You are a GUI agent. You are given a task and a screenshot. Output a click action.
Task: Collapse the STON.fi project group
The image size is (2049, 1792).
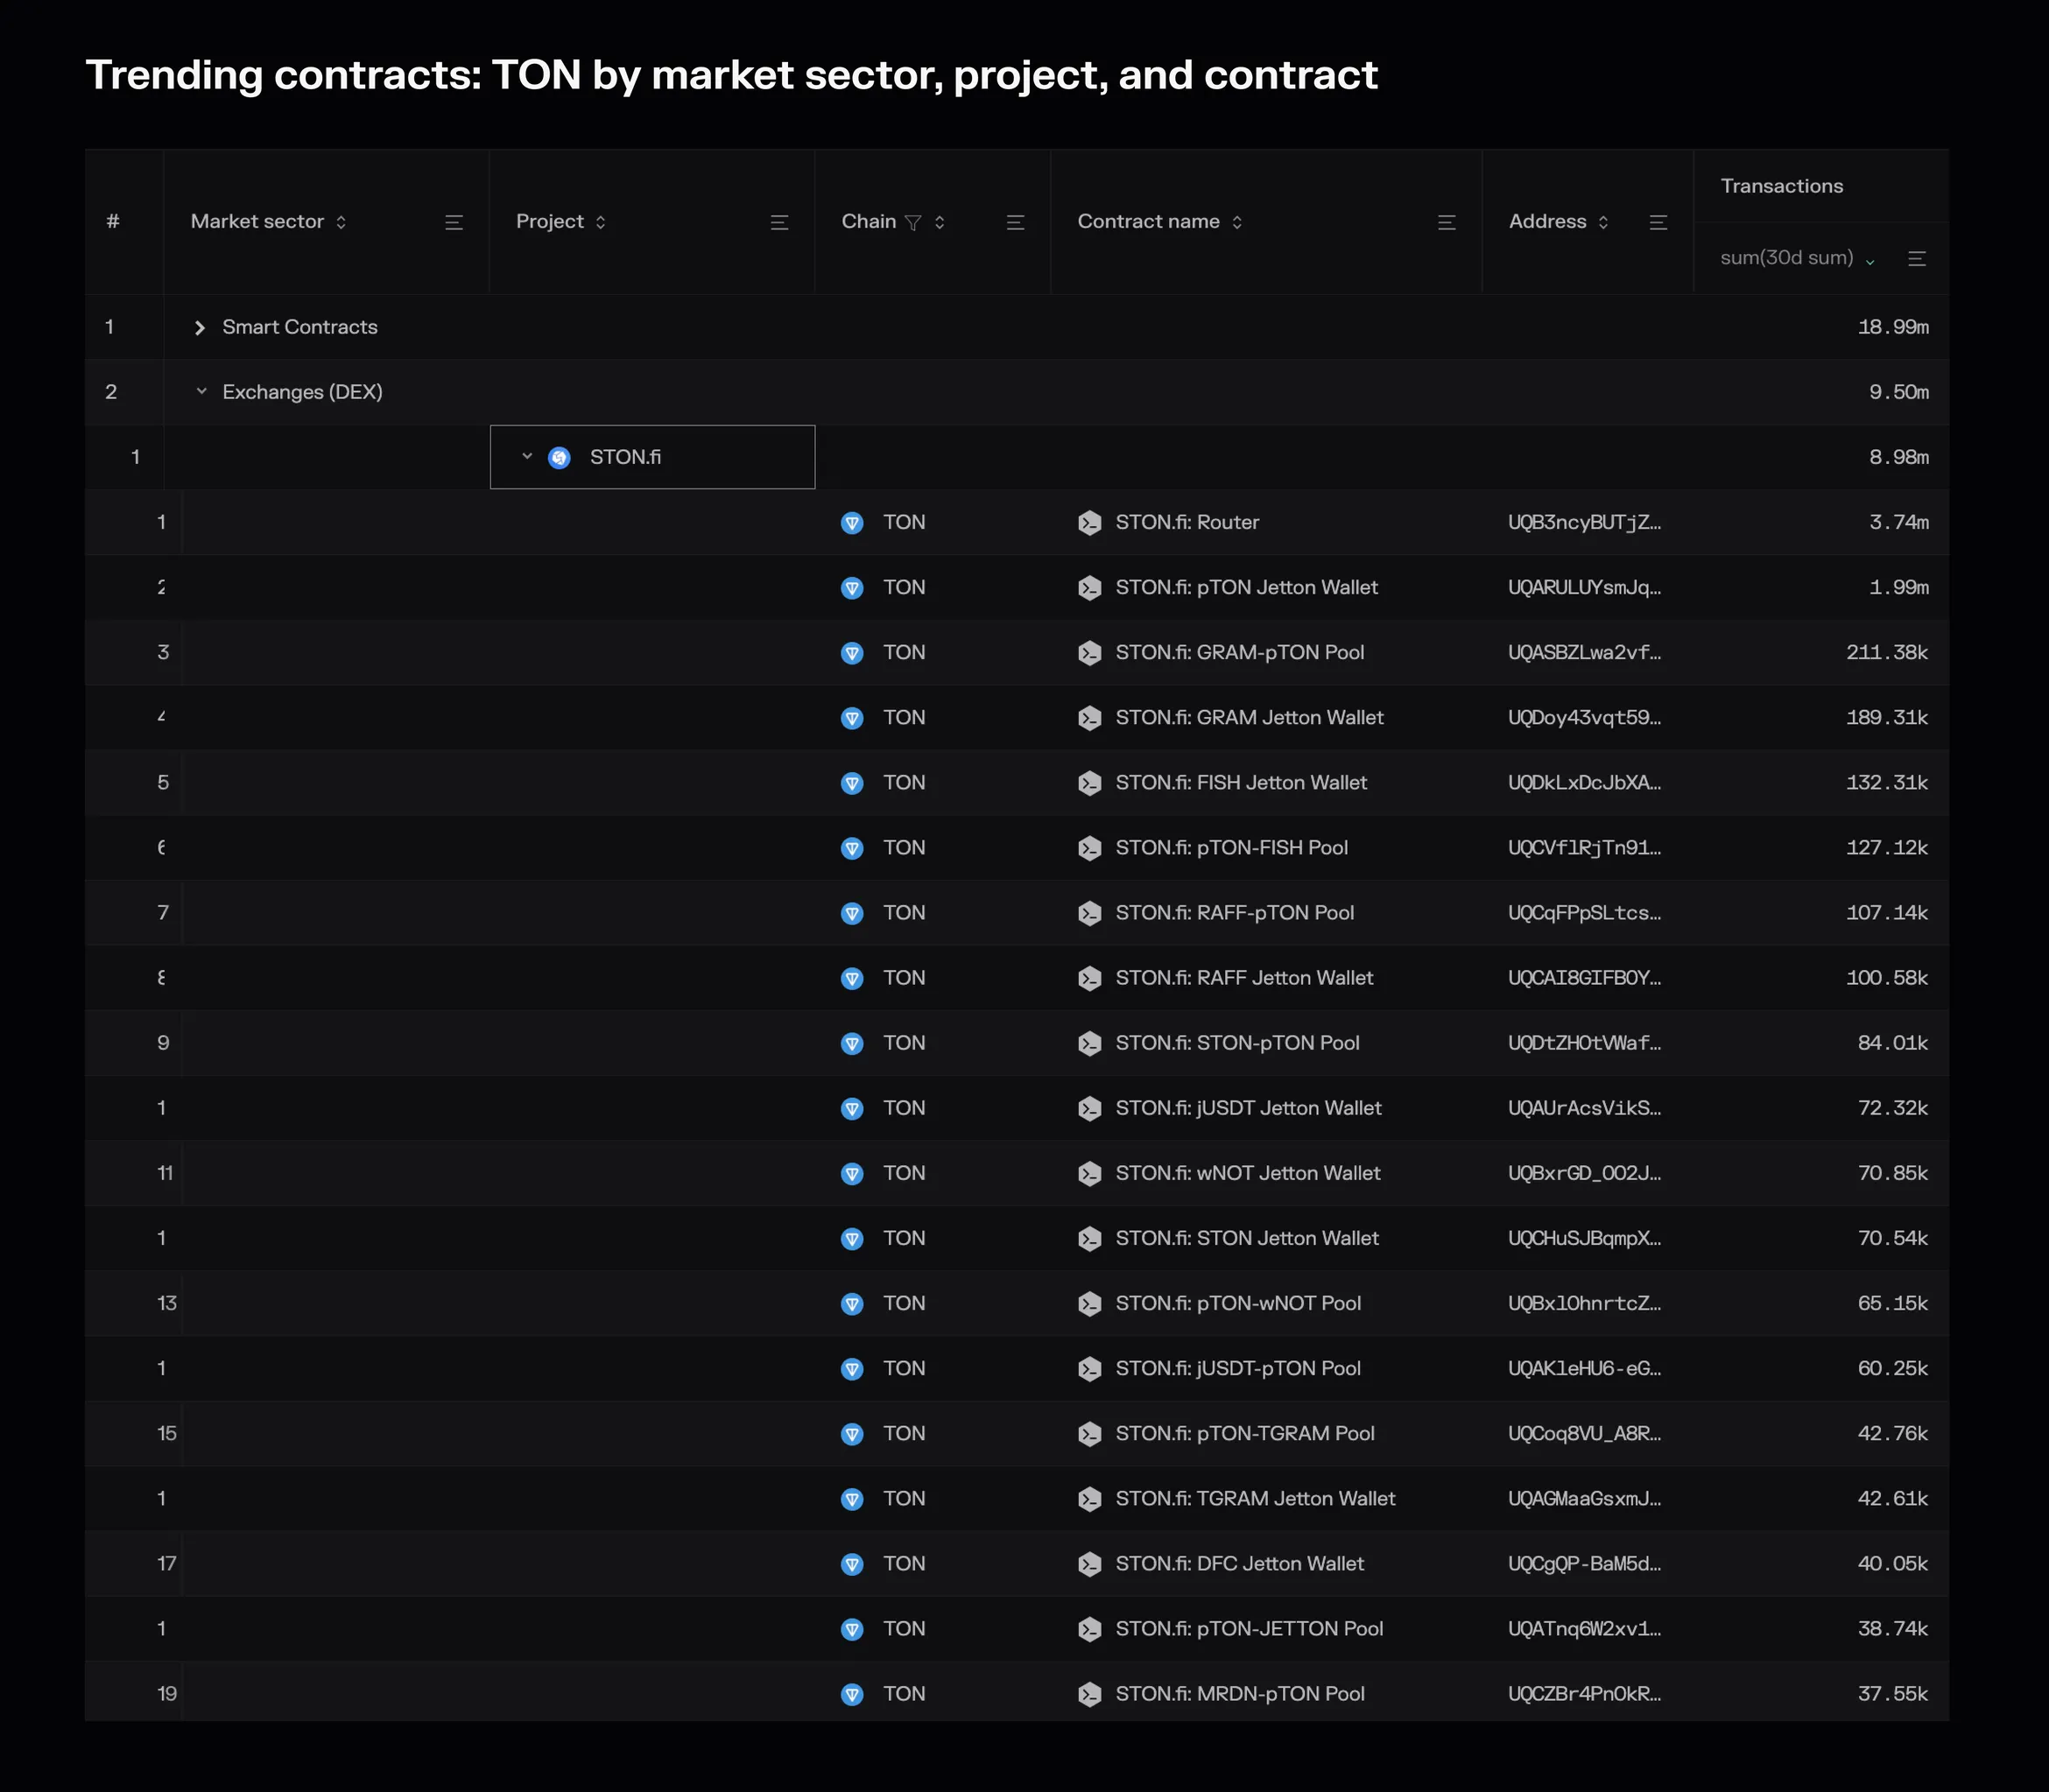(527, 457)
